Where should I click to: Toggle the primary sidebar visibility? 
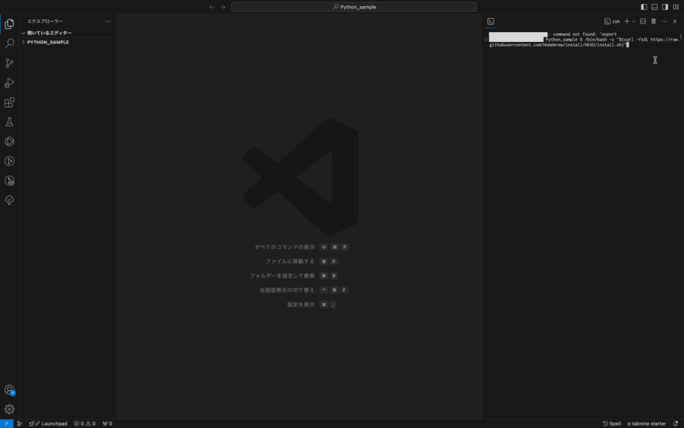click(x=644, y=7)
